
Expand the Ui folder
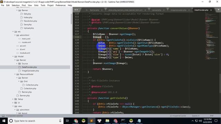point(13,103)
